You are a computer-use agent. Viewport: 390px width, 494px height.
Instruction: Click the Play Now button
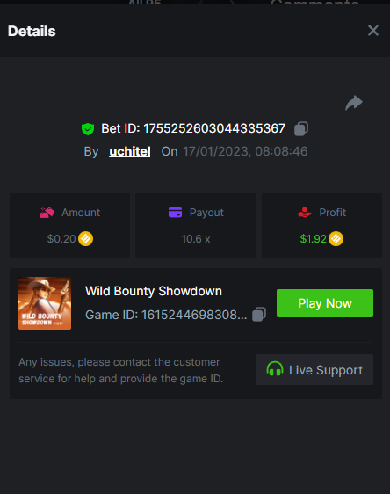325,303
